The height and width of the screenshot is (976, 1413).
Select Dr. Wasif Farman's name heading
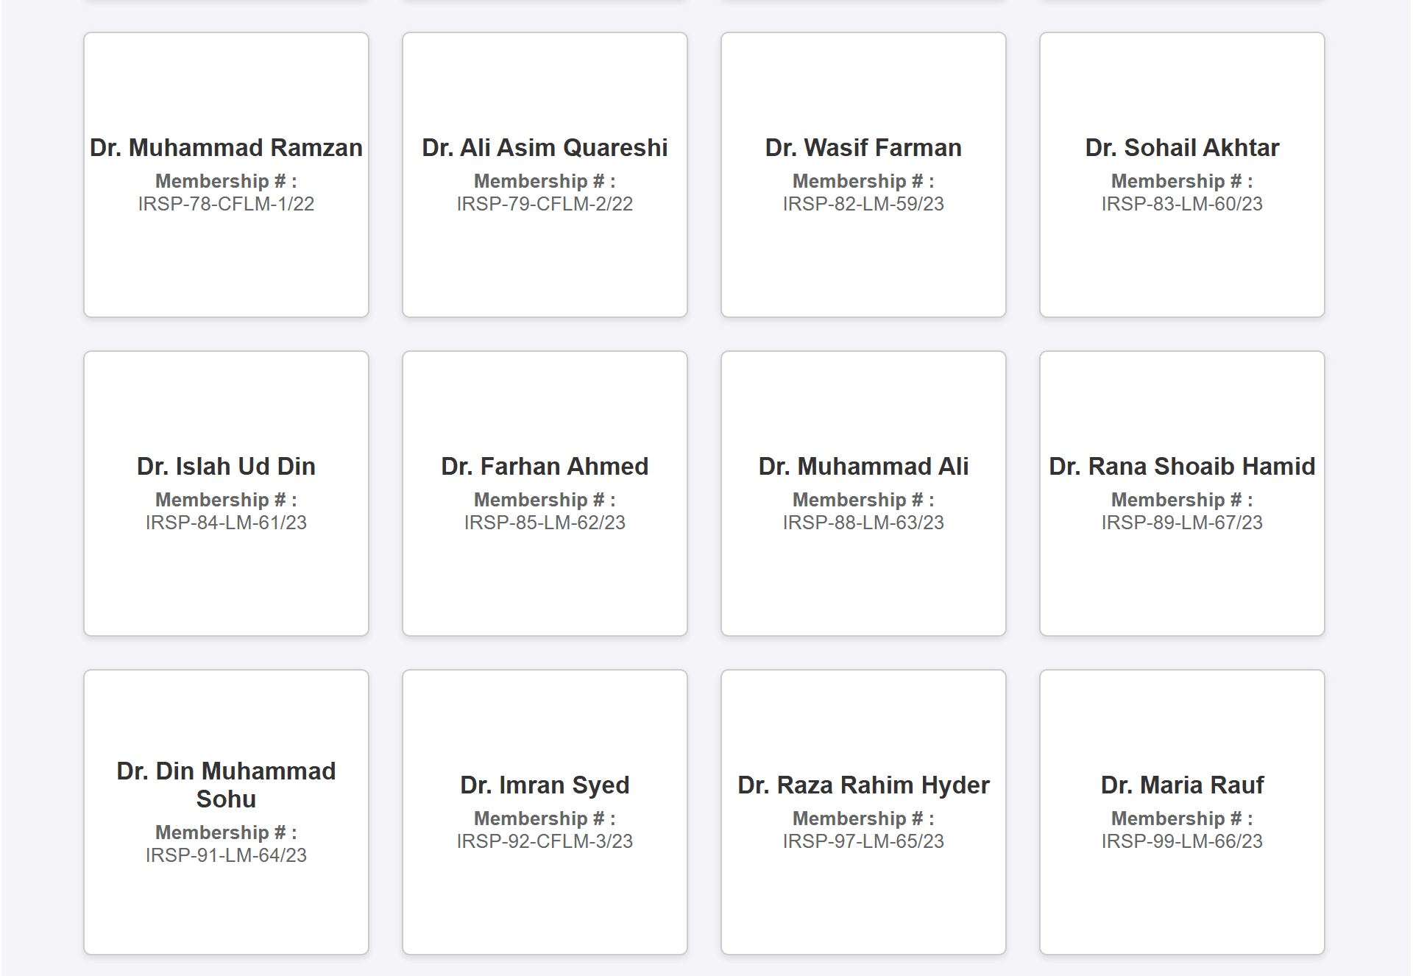click(863, 148)
